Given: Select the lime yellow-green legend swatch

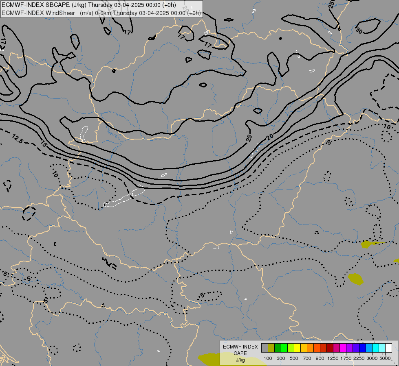Looking at the screenshot, I should (x=291, y=348).
